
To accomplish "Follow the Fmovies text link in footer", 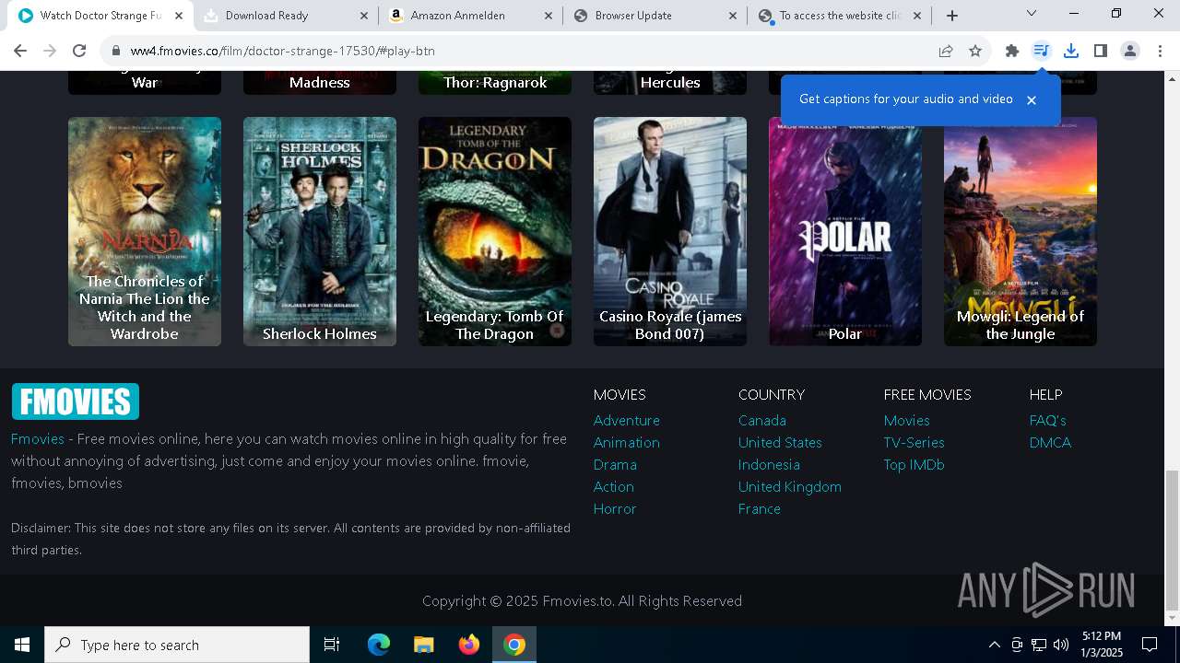I will 38,438.
